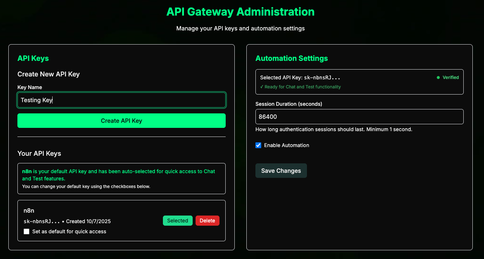This screenshot has width=484, height=259.
Task: Click the default key notice banner
Action: pyautogui.click(x=122, y=179)
